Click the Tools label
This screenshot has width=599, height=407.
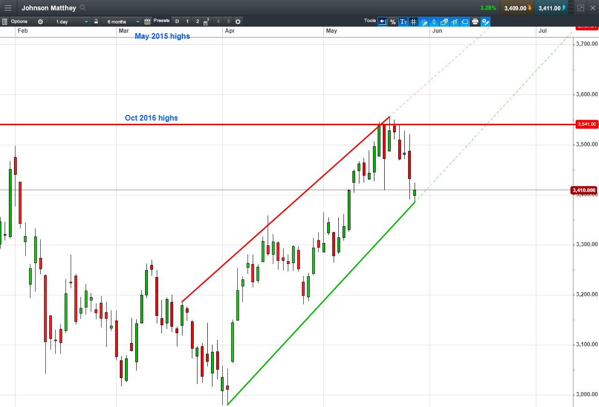coord(370,21)
